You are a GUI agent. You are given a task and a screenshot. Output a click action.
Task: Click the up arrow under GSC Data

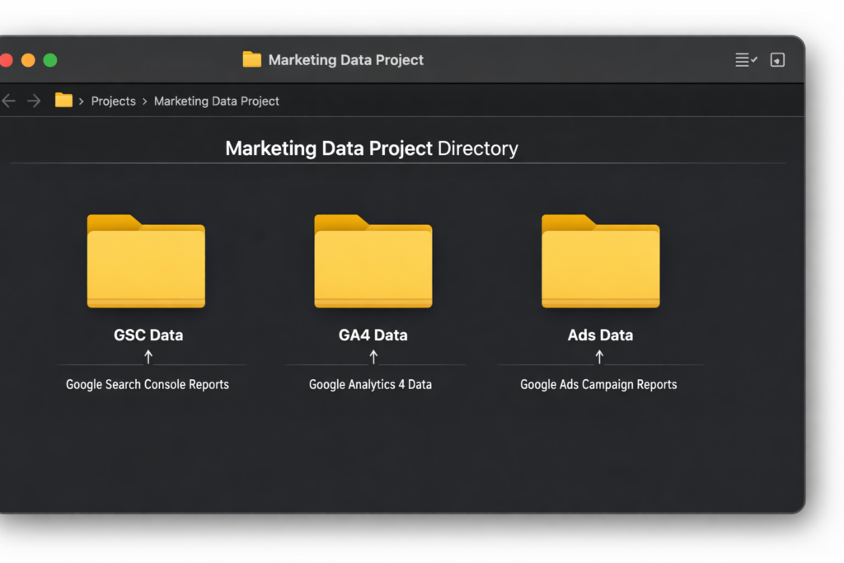point(148,357)
